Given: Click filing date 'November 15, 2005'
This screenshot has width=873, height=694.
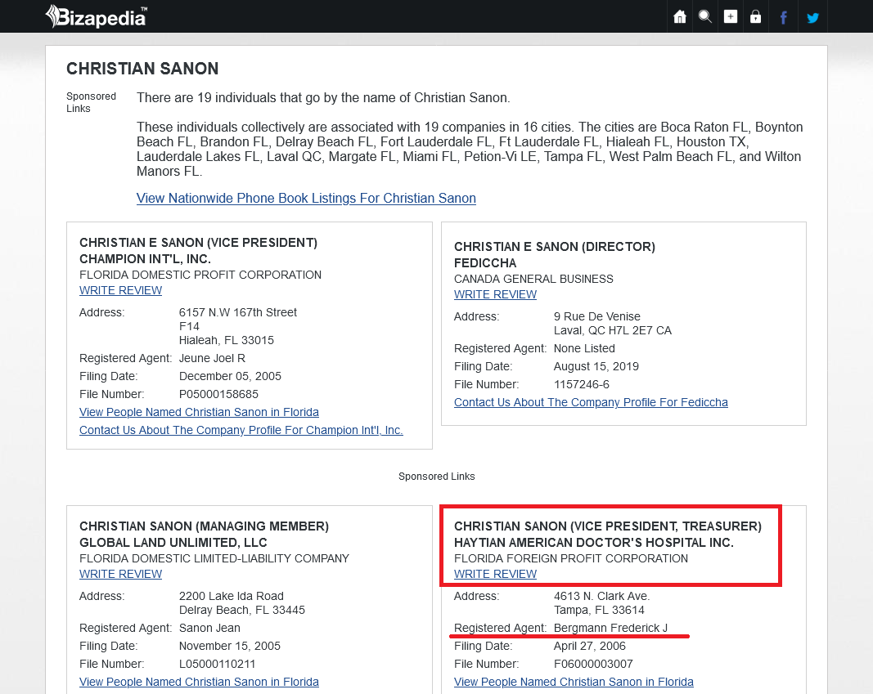Looking at the screenshot, I should [x=230, y=646].
